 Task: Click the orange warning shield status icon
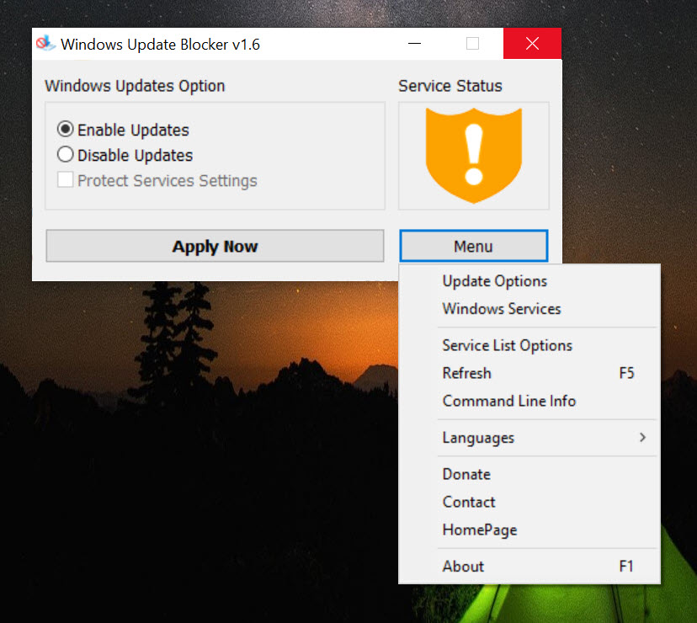[473, 156]
